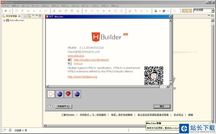Viewport: 216px width, 134px height.
Task: Open the 感谢 link
Action: pos(191,115)
